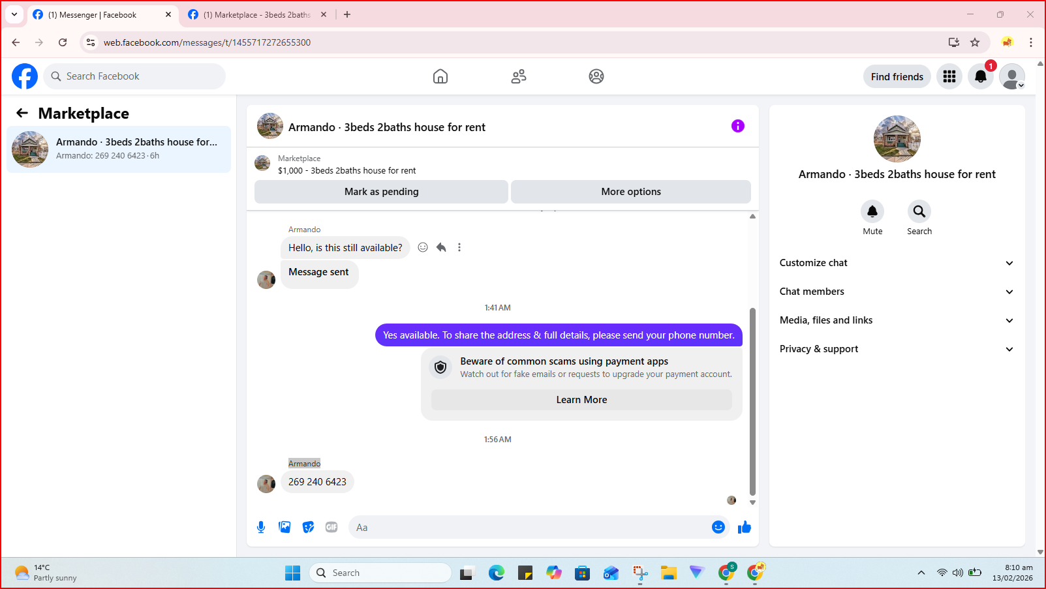Close the Marketplace 3beds 2baths tab
The height and width of the screenshot is (589, 1046).
tap(324, 14)
